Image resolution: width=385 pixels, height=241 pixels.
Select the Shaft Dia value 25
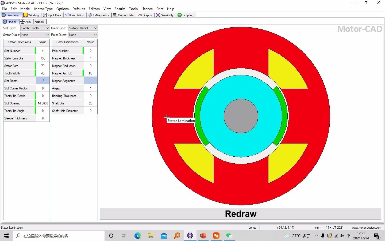click(91, 103)
